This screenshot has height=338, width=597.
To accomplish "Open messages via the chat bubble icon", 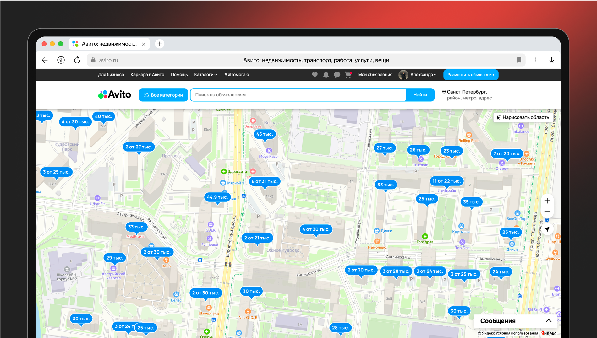I will tap(337, 75).
